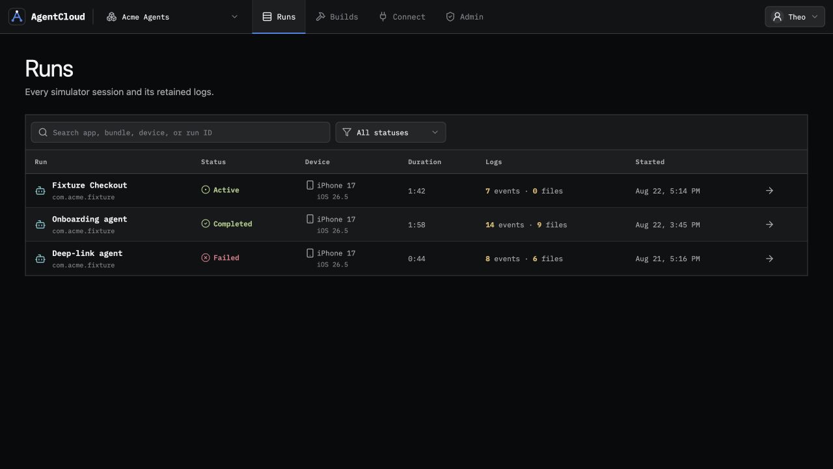
Task: Click the robot icon for Fixture Checkout
Action: [40, 191]
